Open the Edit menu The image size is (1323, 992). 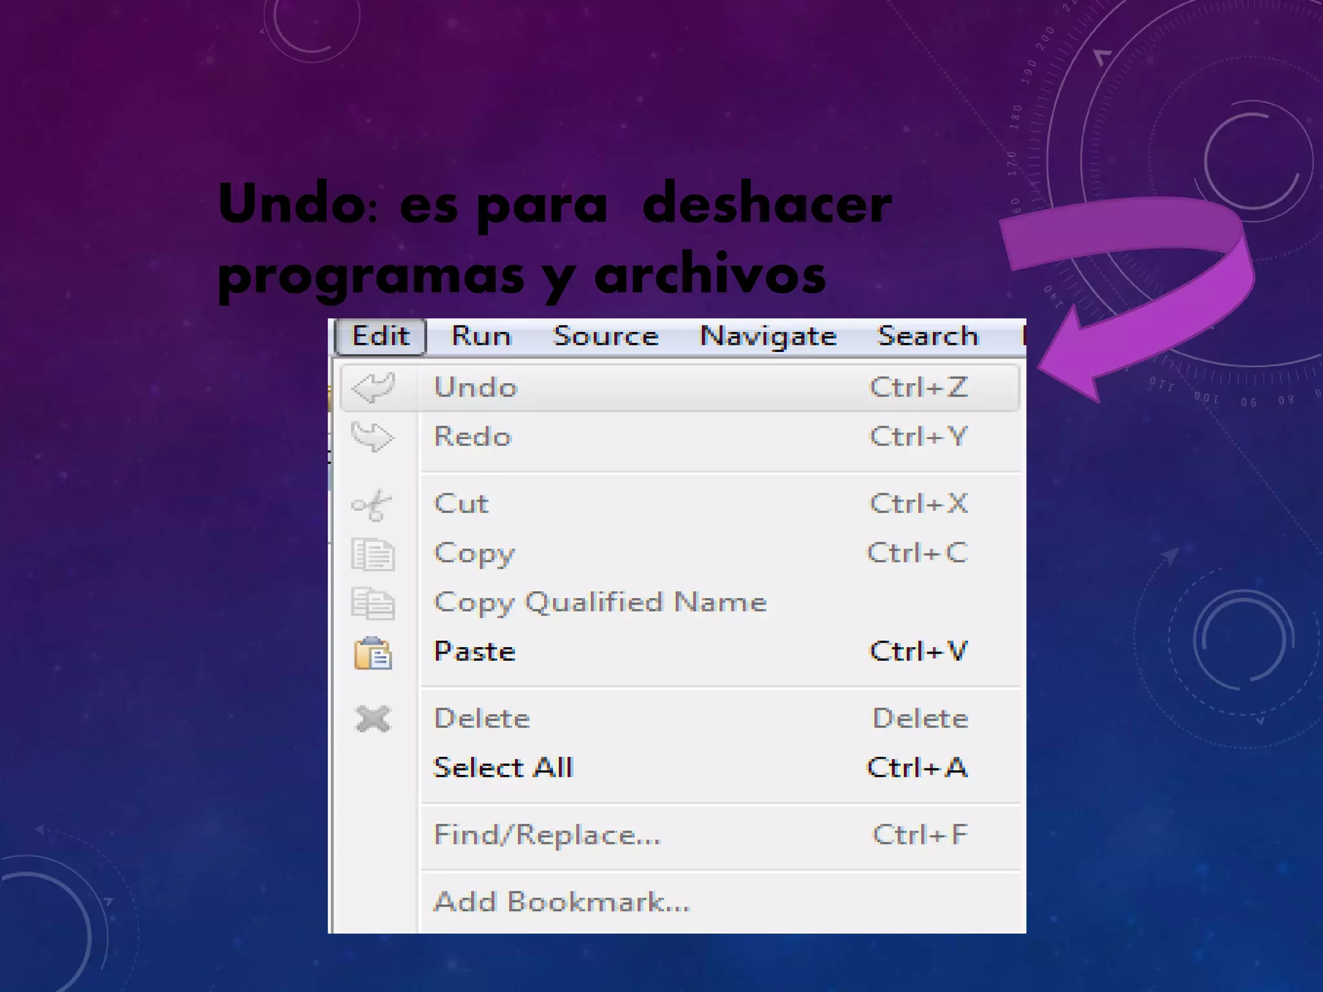(x=380, y=336)
